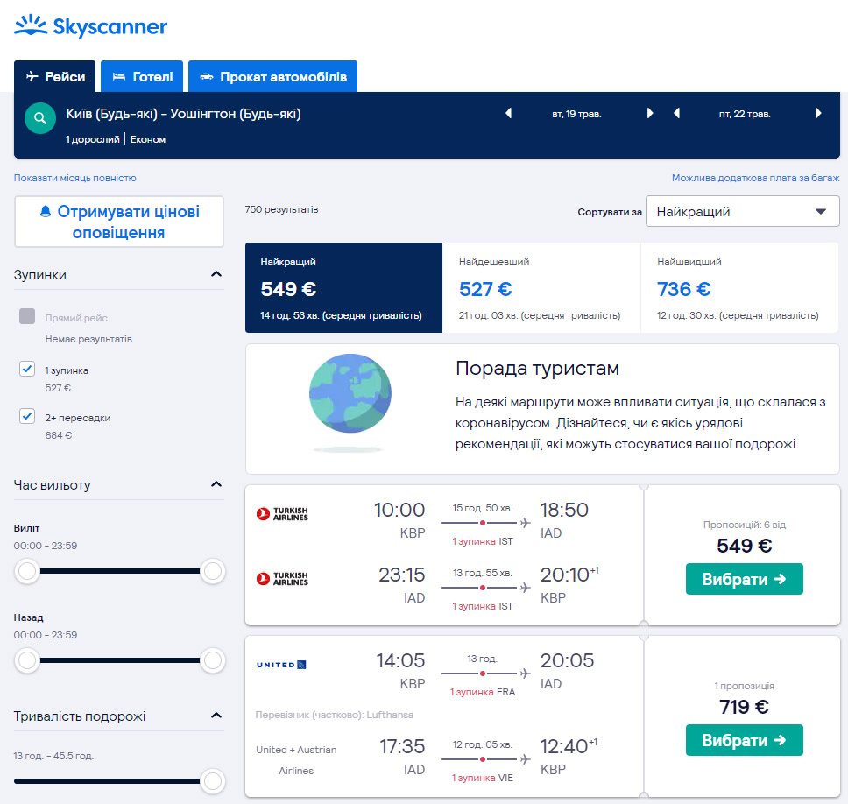848x804 pixels.
Task: Uncheck the 1 зупинка filter
Action: (x=27, y=369)
